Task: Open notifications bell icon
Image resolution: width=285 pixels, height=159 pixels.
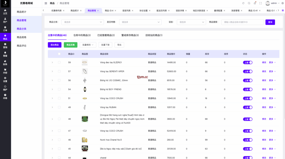Action: pos(255,3)
